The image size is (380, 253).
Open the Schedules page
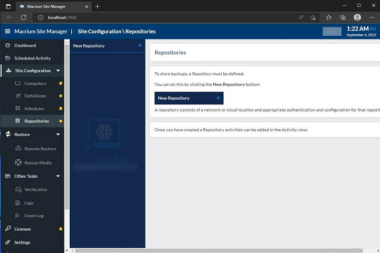[34, 109]
